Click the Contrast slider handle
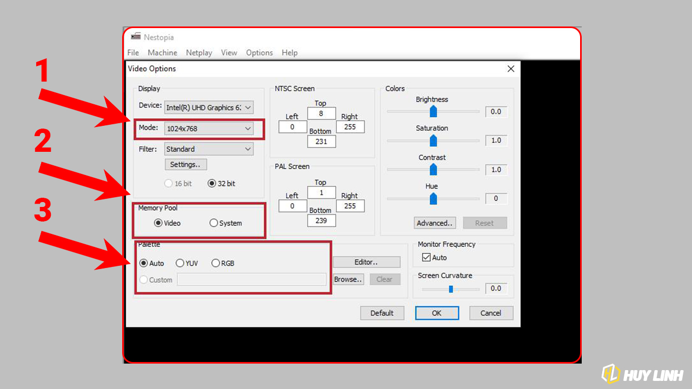The width and height of the screenshot is (692, 389). coord(433,170)
